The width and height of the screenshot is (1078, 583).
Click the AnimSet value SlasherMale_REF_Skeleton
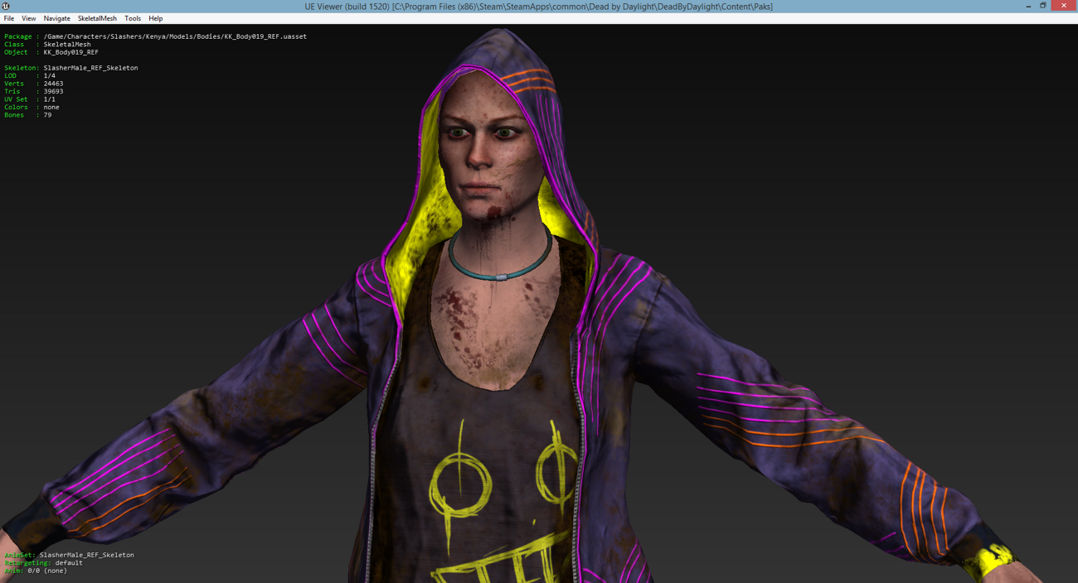[x=86, y=555]
